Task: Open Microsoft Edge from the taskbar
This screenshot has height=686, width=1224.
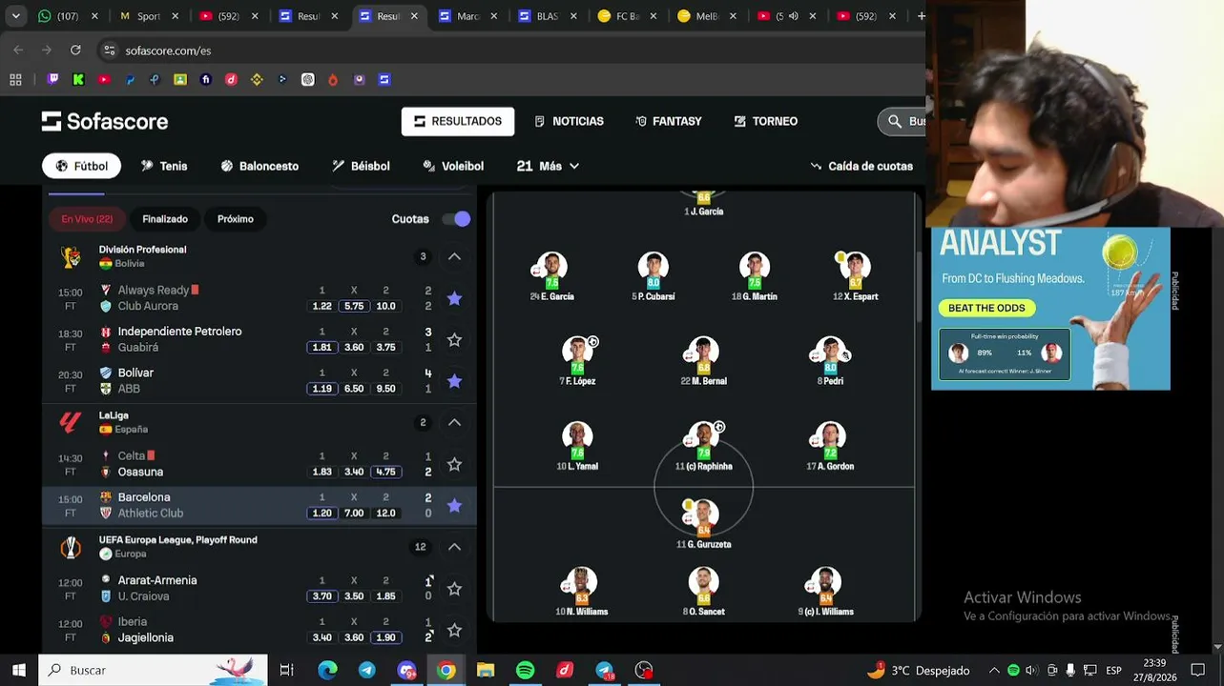Action: (x=327, y=670)
